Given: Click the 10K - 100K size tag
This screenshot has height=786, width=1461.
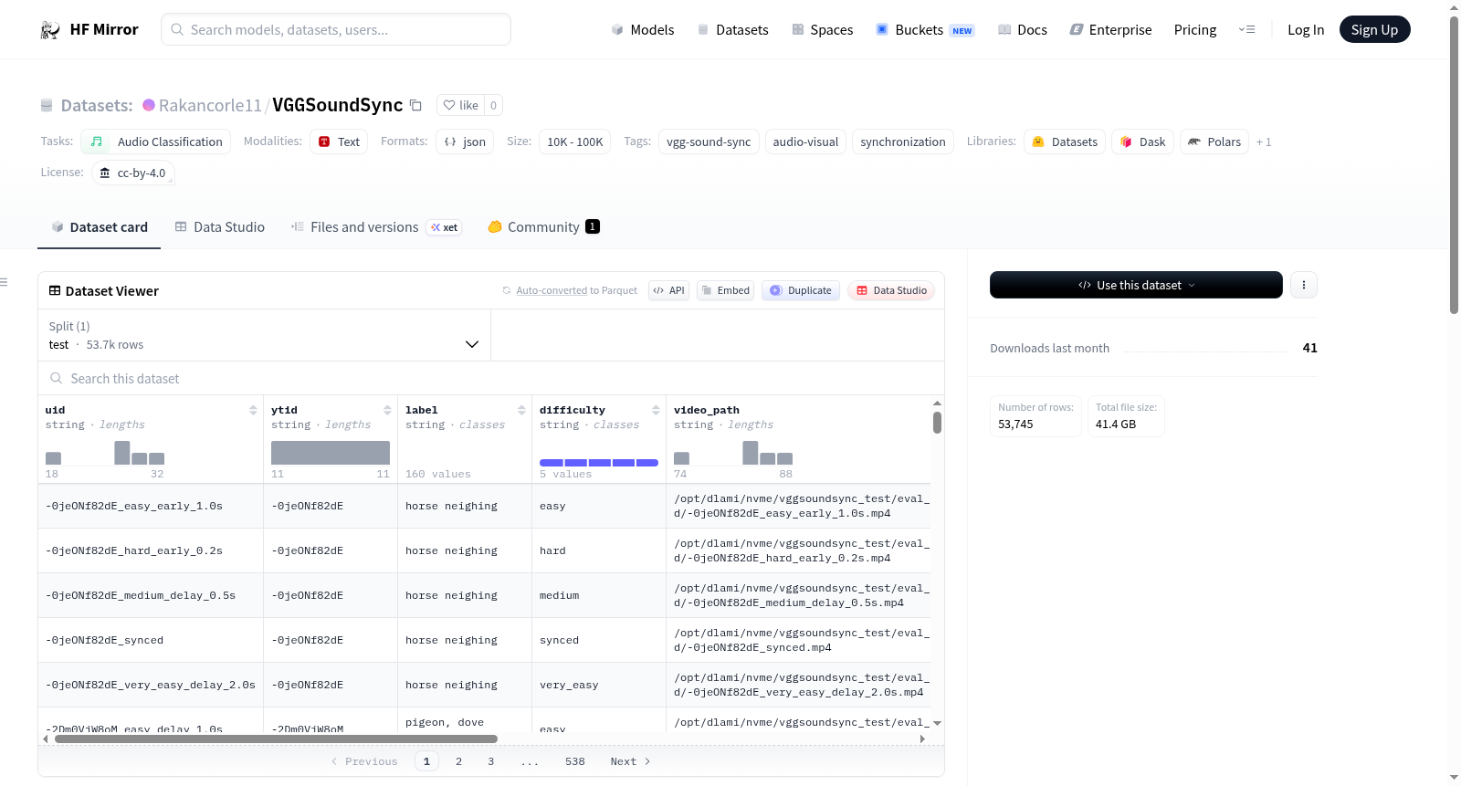Looking at the screenshot, I should point(575,141).
